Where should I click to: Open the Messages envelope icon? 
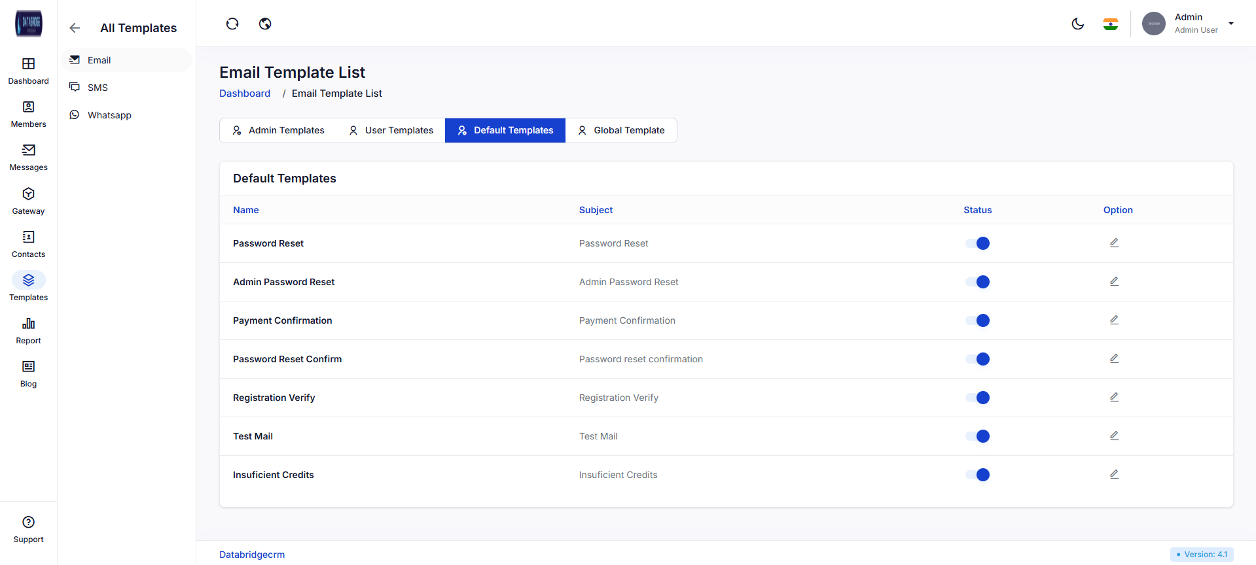coord(28,150)
